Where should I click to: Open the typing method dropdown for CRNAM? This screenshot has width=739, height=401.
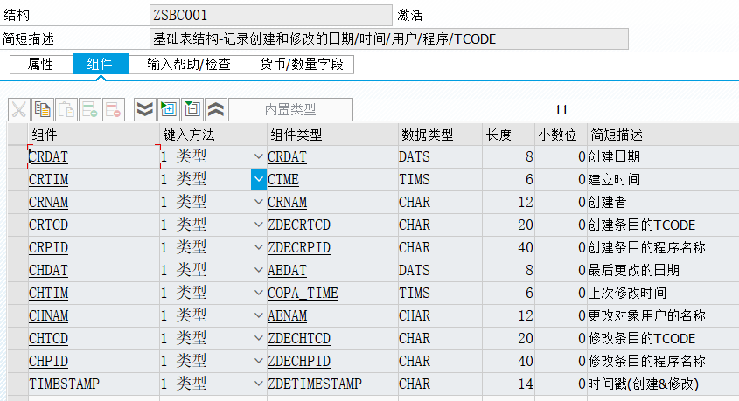[x=258, y=202]
